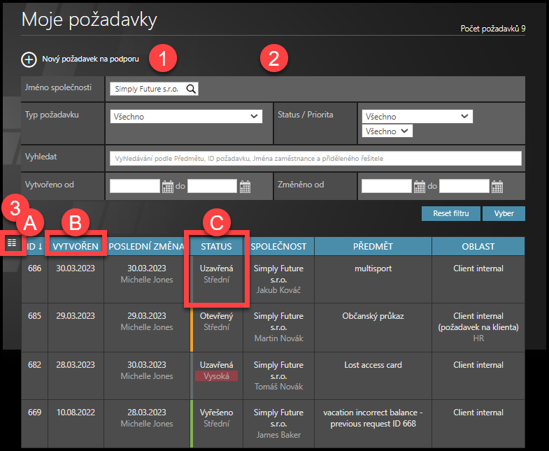Click the red Vysoká priority badge in request 682
This screenshot has width=549, height=451.
[x=216, y=376]
